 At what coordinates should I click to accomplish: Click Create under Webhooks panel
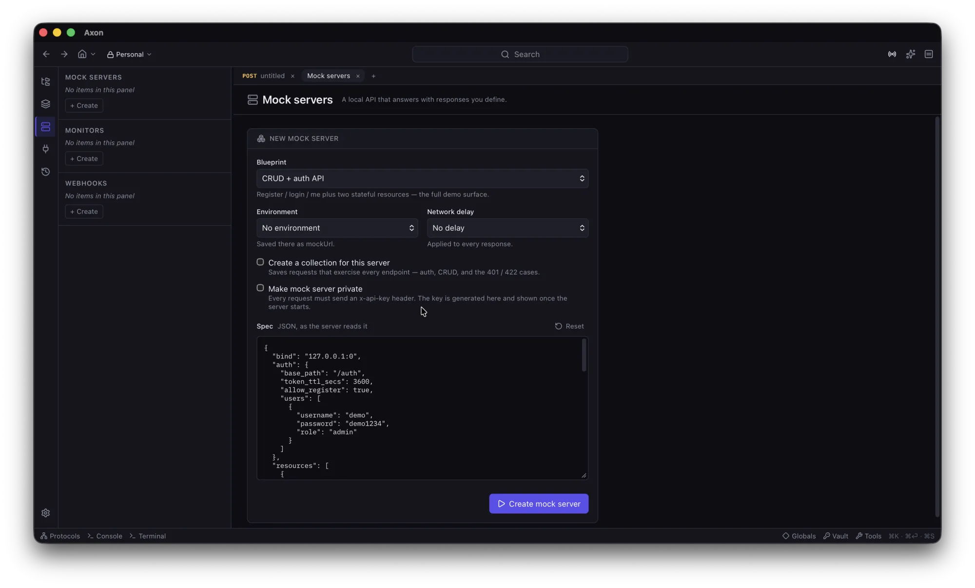point(84,212)
